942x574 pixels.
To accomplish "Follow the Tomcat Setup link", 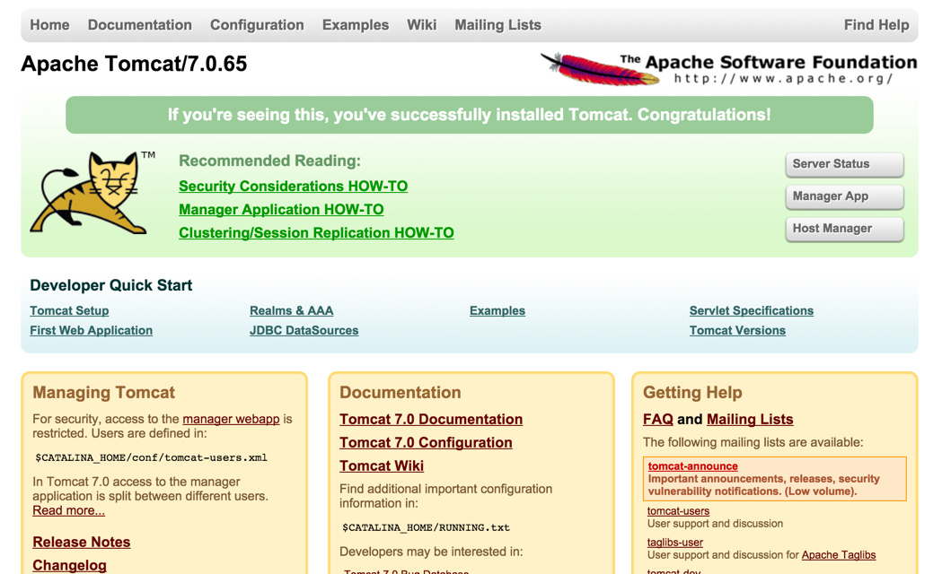I will [70, 310].
